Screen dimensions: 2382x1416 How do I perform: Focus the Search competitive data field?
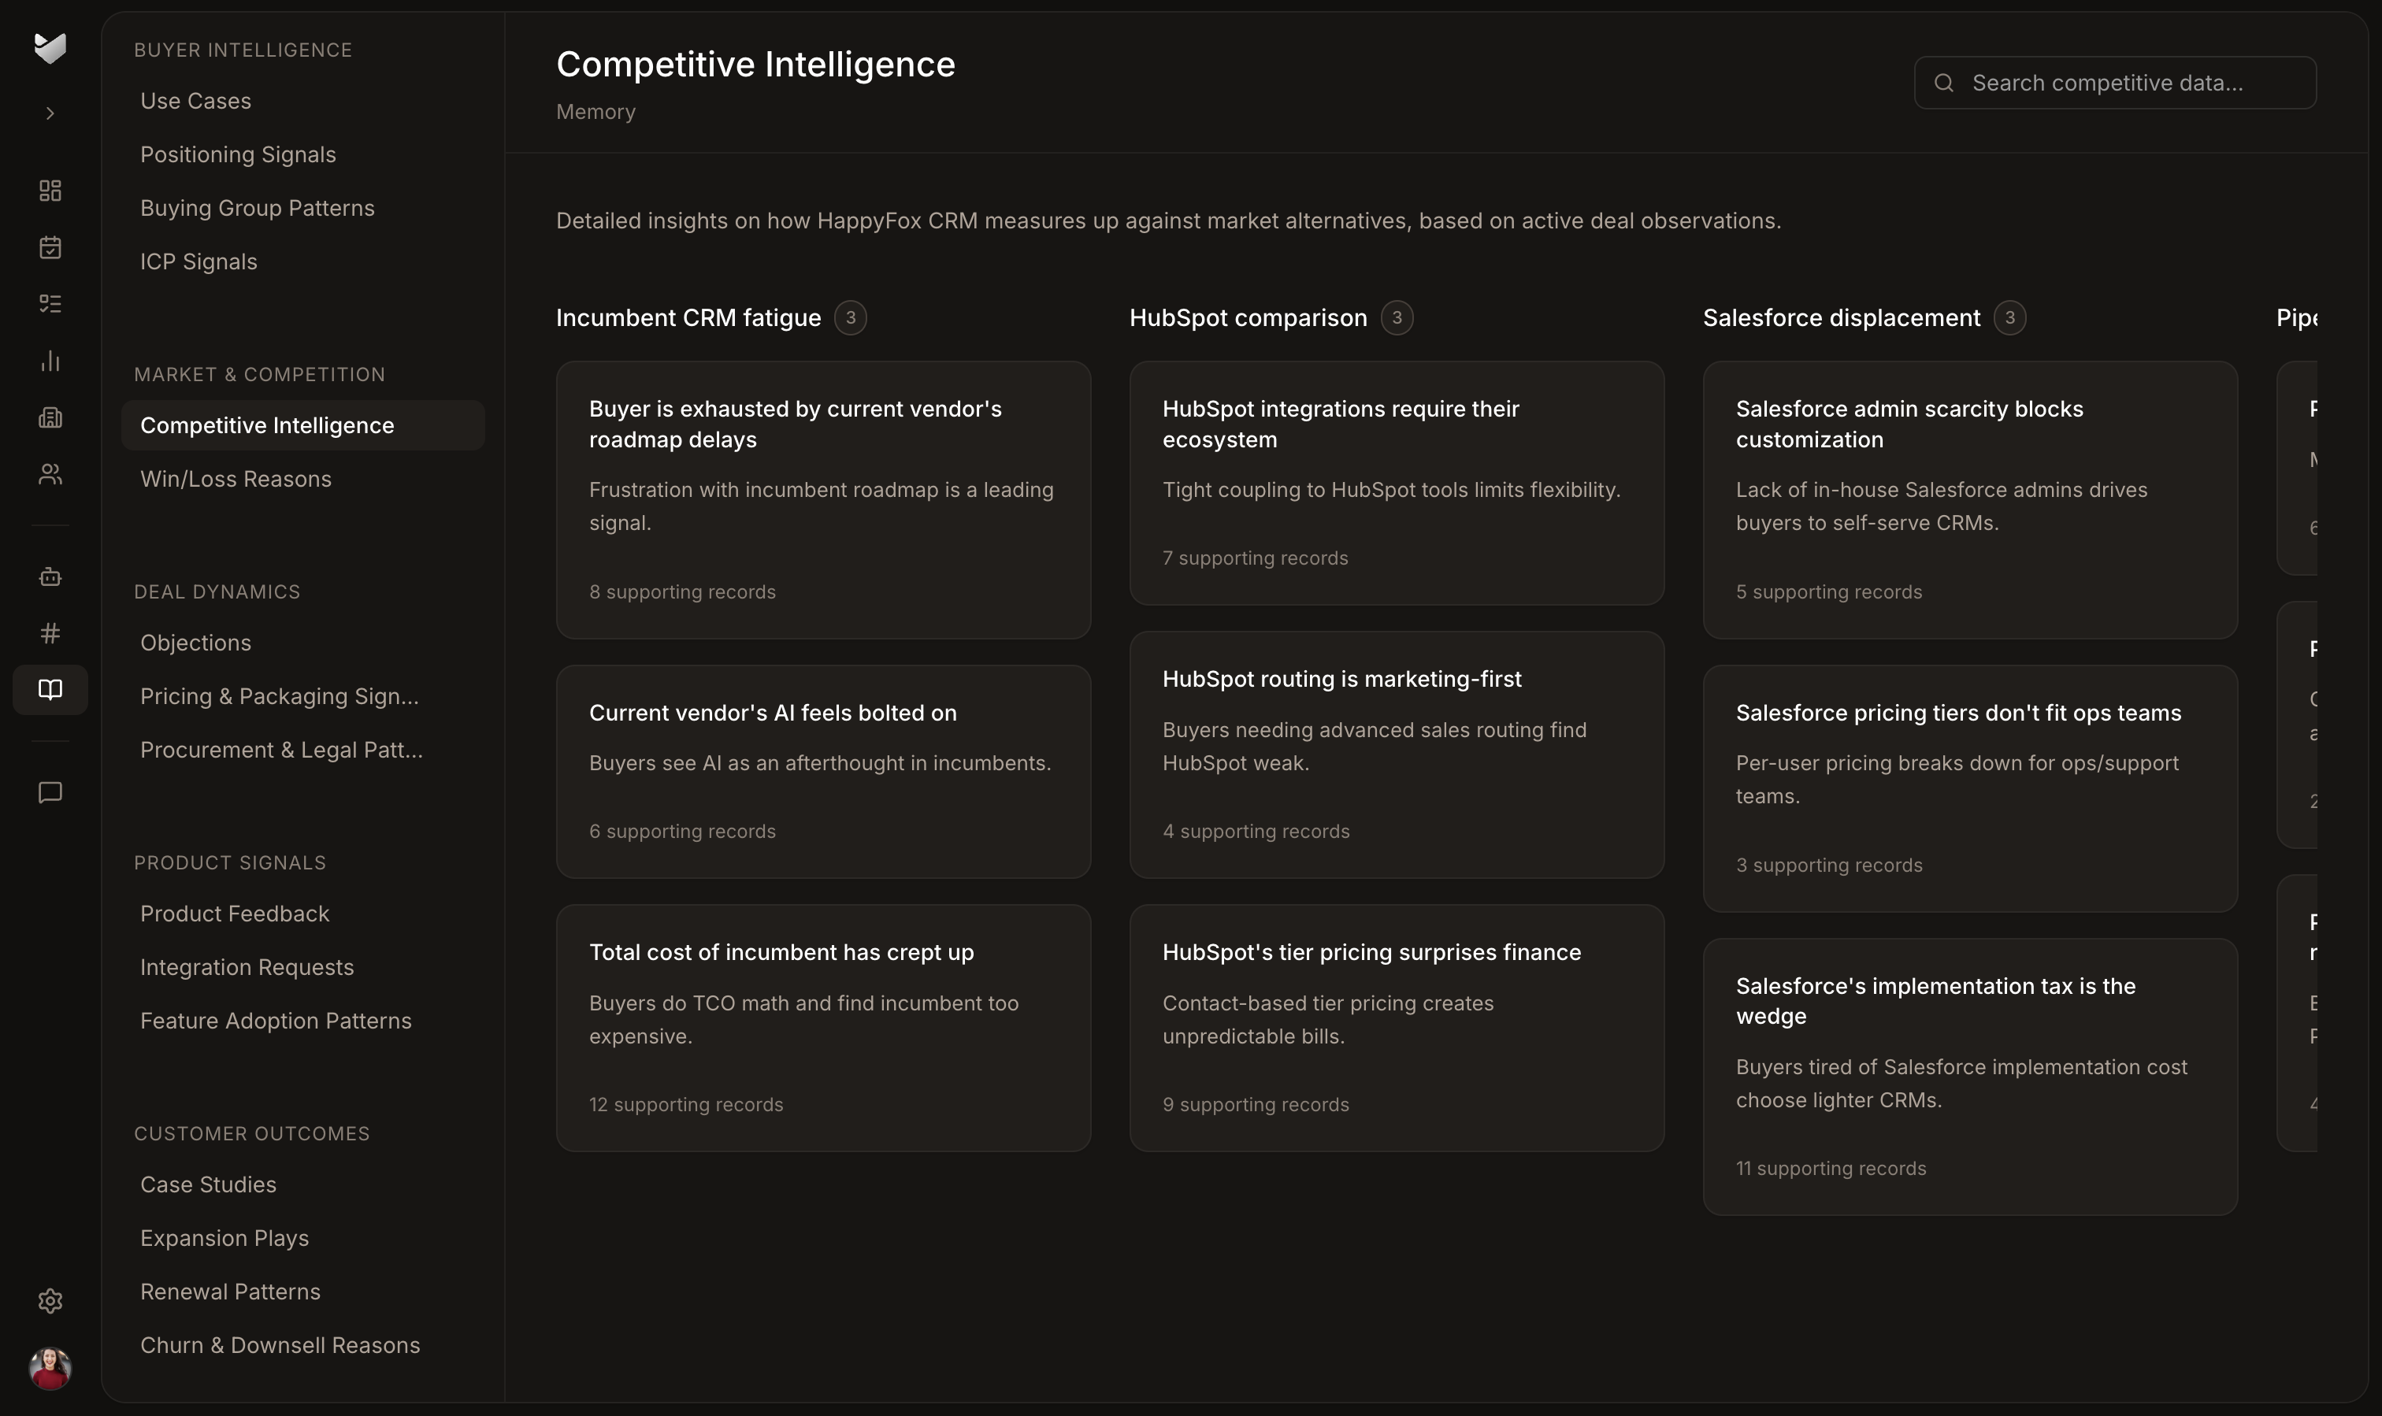point(2115,83)
